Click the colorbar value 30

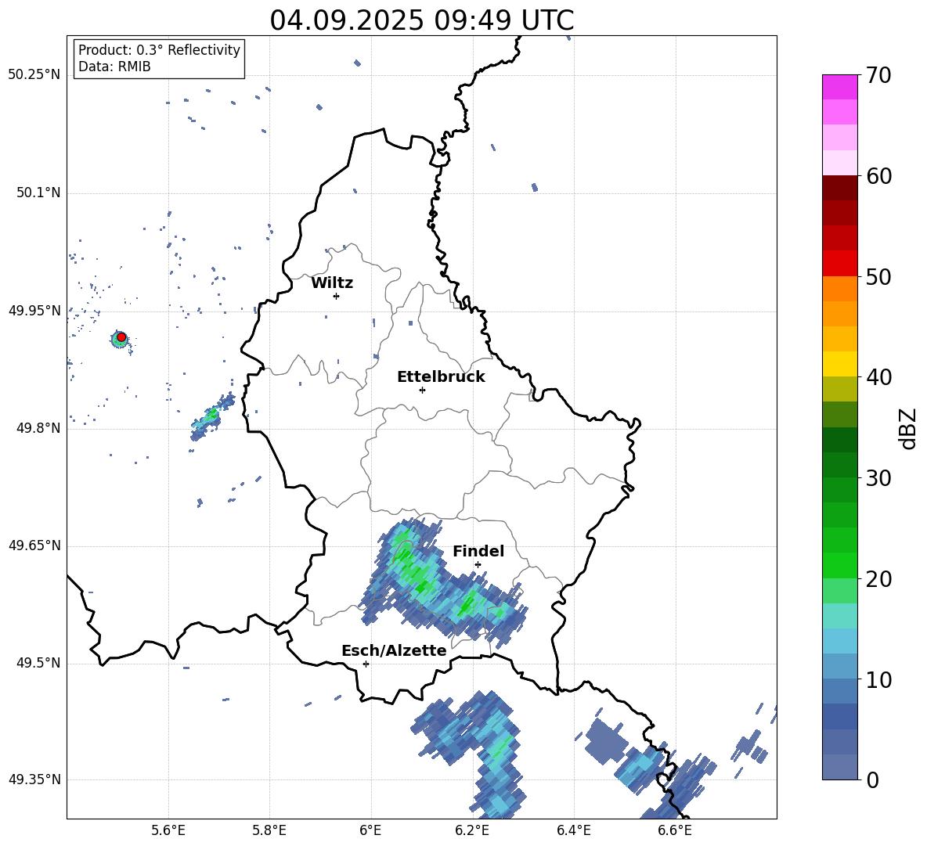point(878,478)
